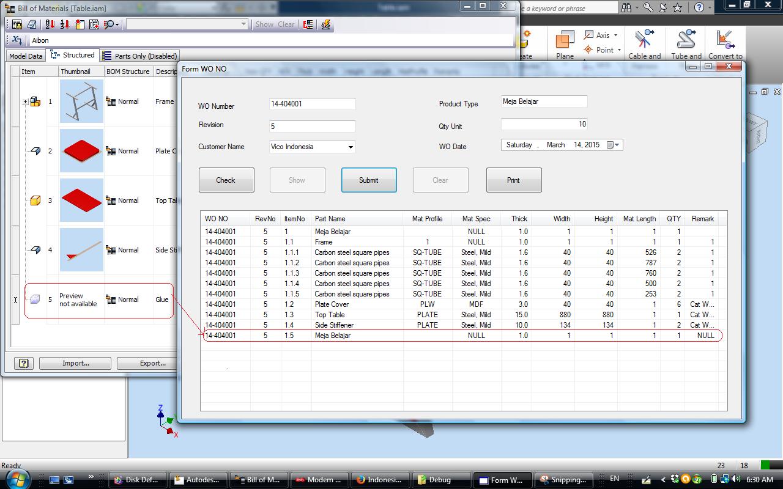Click the satellite Communication Center icon
Image resolution: width=783 pixels, height=489 pixels.
(x=663, y=8)
